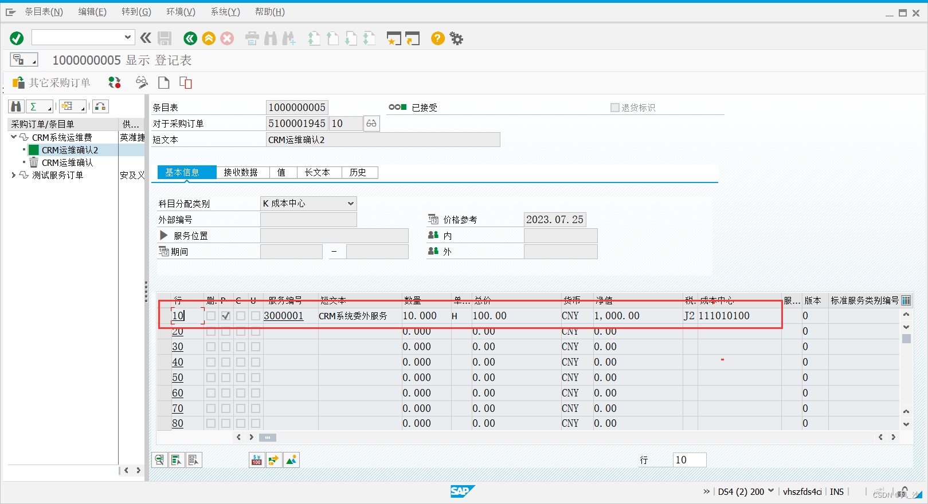The width and height of the screenshot is (928, 504).
Task: Open the command field dropdown arrow
Action: pos(128,37)
